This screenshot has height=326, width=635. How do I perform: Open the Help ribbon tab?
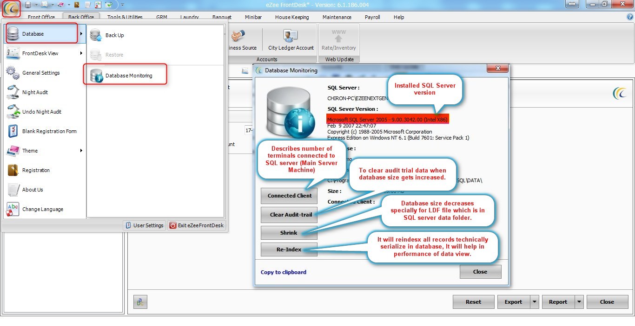tap(399, 17)
